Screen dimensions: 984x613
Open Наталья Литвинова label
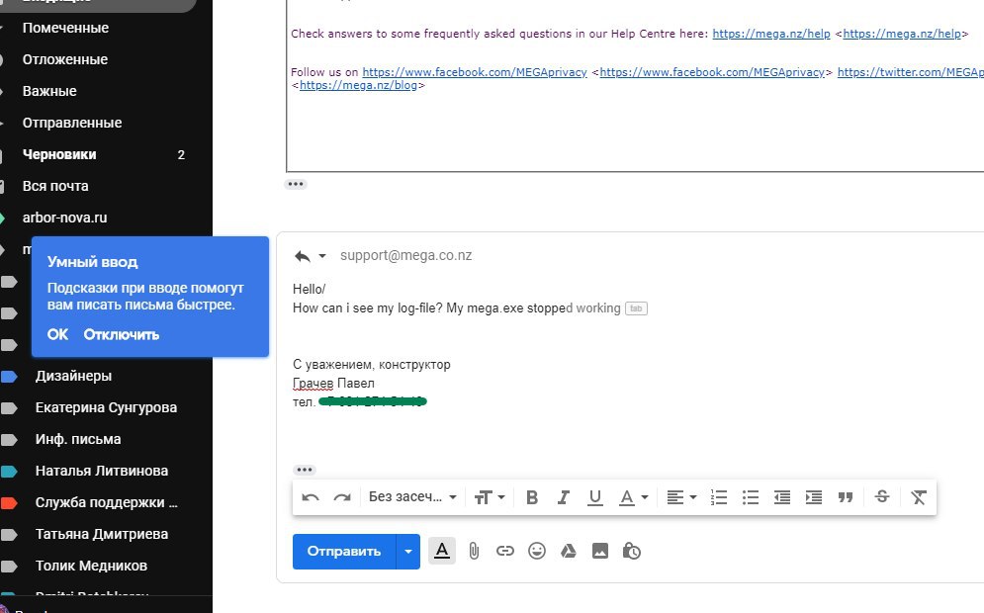[x=102, y=472]
